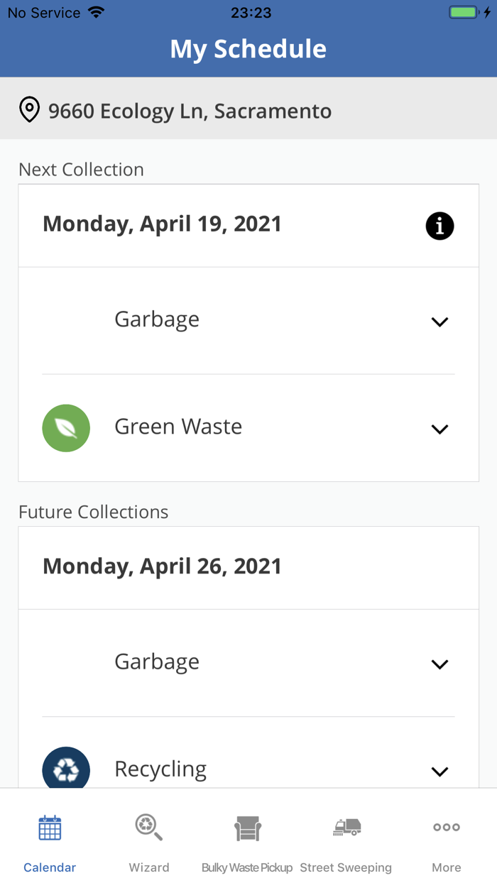Viewport: 497px width, 883px height.
Task: Tap the battery indicator in status bar
Action: click(x=469, y=11)
